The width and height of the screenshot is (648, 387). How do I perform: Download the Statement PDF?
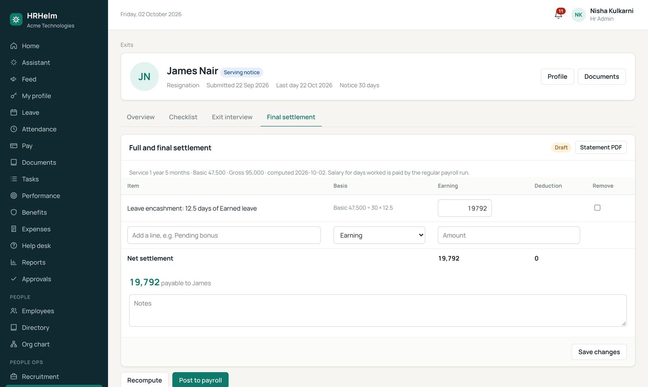point(601,147)
